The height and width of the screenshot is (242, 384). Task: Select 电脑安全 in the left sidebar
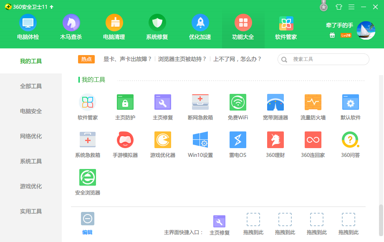tap(31, 111)
